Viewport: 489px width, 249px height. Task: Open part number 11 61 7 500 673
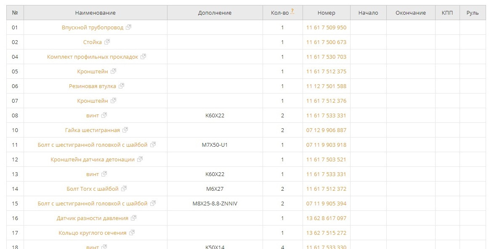click(326, 42)
